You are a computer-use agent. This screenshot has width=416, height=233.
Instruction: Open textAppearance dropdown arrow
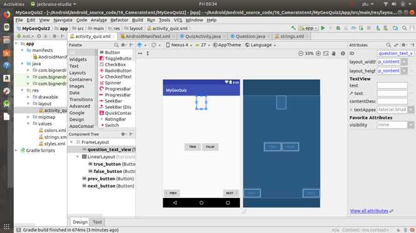coord(411,109)
